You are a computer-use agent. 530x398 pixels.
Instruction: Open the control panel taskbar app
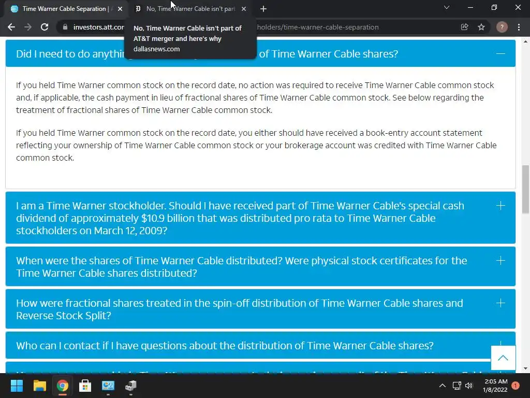coord(108,386)
